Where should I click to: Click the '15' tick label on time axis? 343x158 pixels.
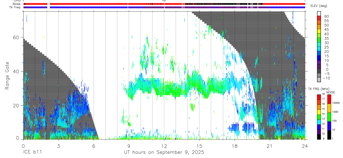(199, 146)
